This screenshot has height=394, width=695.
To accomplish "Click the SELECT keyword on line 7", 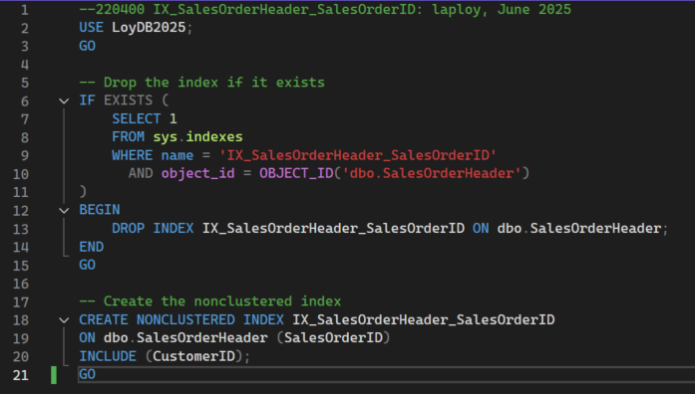I will (x=136, y=118).
